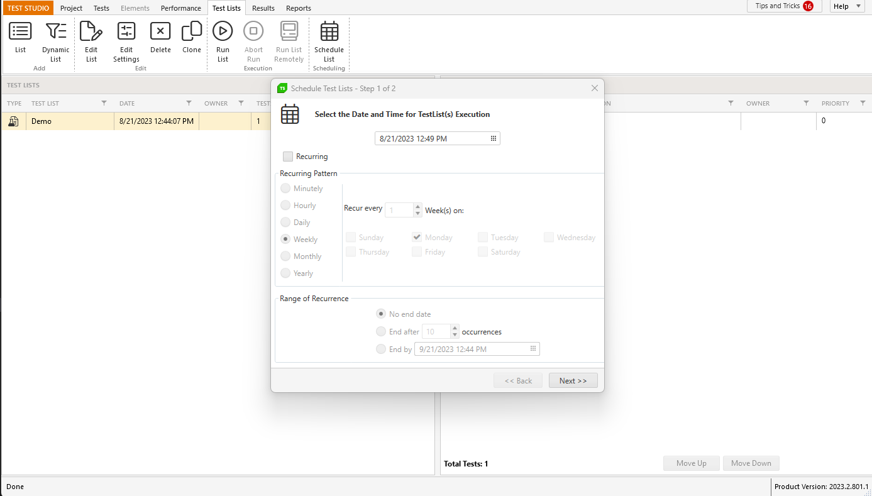Increase Recur every weeks value
The width and height of the screenshot is (872, 496).
pos(418,206)
